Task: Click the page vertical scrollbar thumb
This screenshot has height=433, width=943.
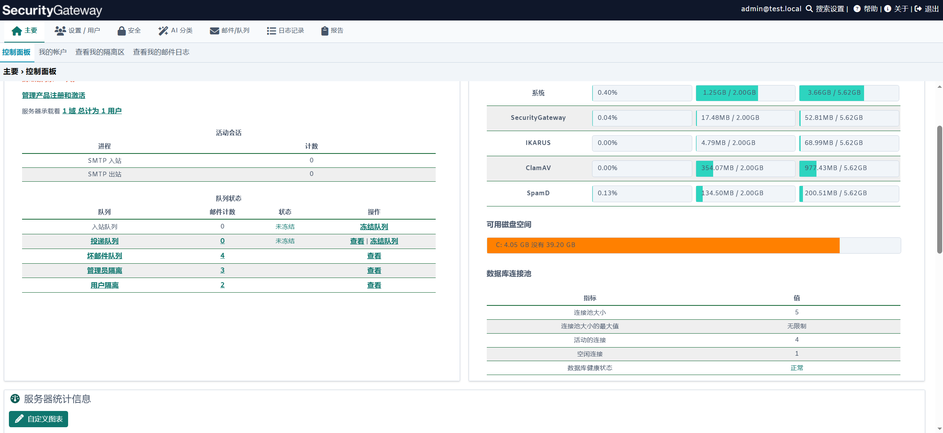Action: point(940,189)
